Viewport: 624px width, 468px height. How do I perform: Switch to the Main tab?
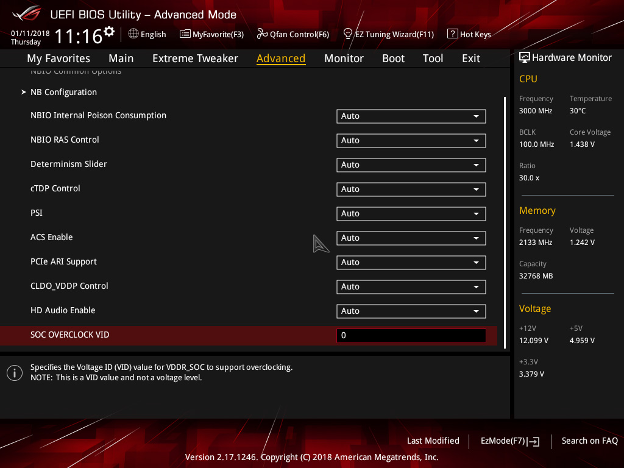(121, 58)
